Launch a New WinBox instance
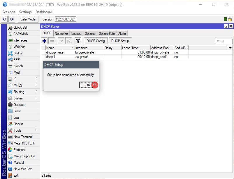This screenshot has width=234, height=179. tap(23, 169)
